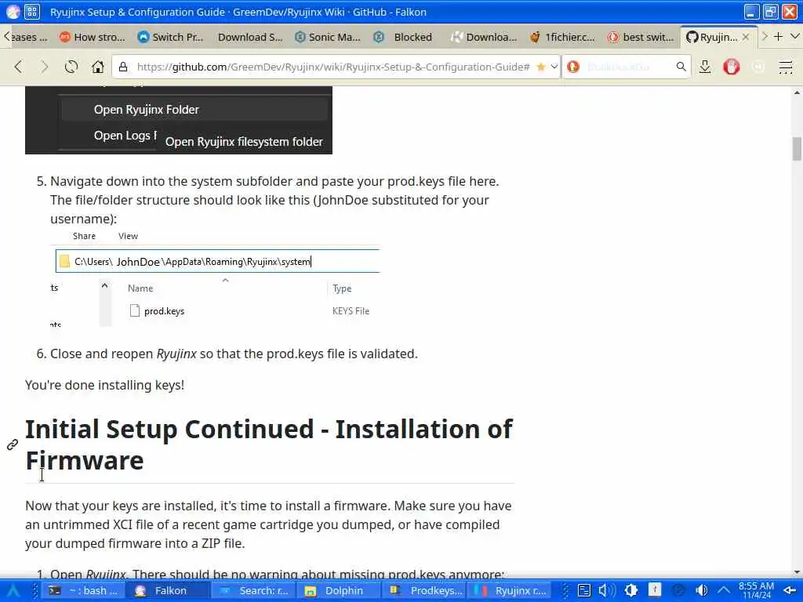803x602 pixels.
Task: Click the bookmark star in the address bar
Action: (x=541, y=67)
